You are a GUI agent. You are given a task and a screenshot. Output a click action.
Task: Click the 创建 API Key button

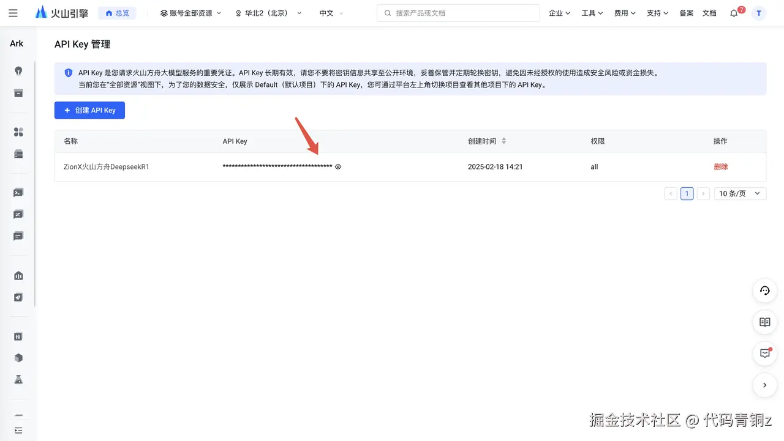(x=89, y=110)
